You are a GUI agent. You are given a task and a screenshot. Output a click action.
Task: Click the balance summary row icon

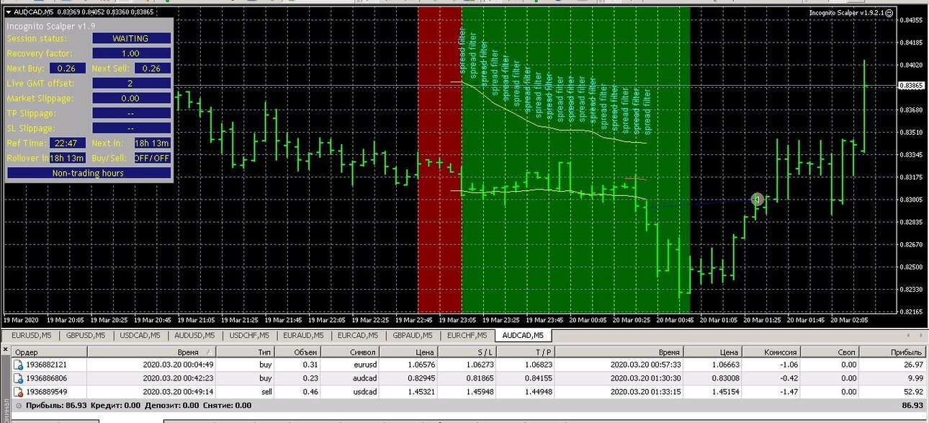[x=18, y=406]
